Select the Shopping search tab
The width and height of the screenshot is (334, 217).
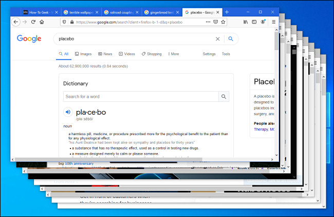[152, 54]
